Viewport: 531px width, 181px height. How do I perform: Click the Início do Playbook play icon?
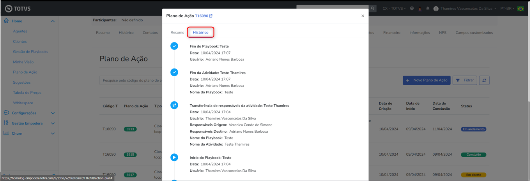(174, 157)
